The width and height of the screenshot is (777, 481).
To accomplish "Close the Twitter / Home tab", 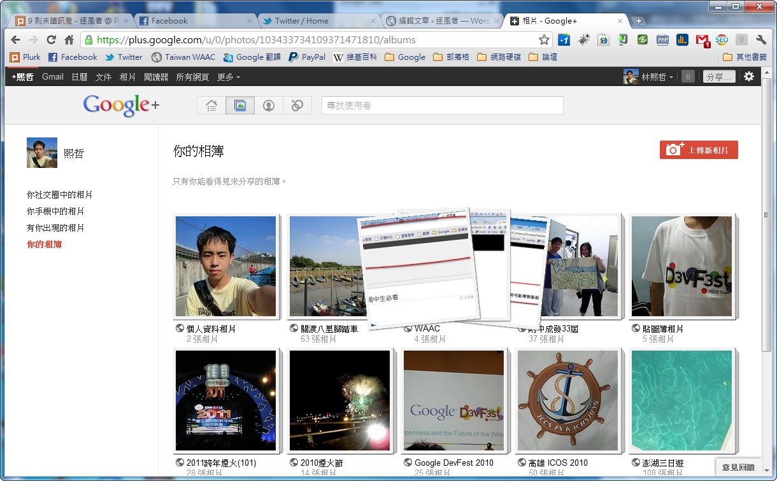I will 373,21.
